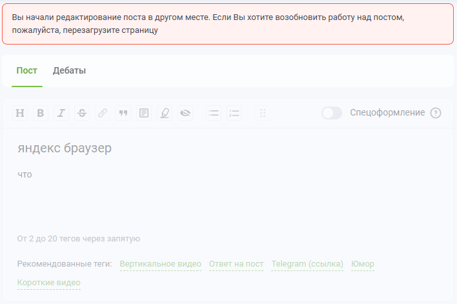Select the highlighter marker tool
This screenshot has height=304, width=457.
[165, 113]
